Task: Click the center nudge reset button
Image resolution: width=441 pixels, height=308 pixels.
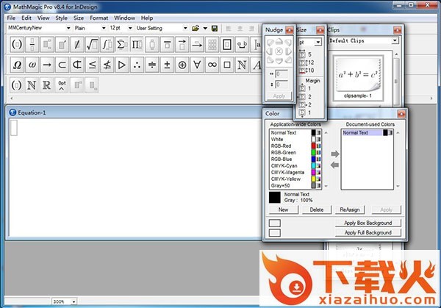Action: click(279, 51)
